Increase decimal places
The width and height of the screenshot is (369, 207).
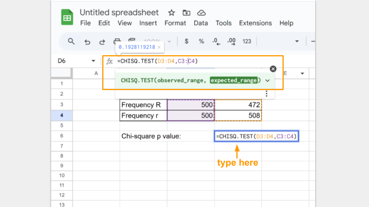coord(231,41)
